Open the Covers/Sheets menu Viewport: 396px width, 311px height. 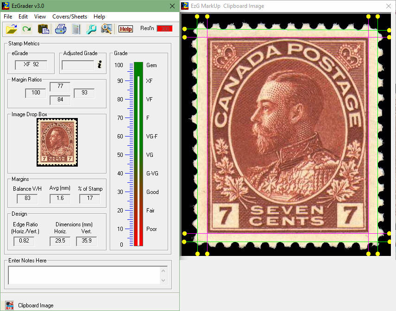[69, 16]
